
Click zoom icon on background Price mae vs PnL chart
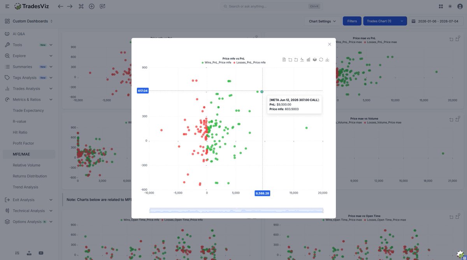[451, 39]
